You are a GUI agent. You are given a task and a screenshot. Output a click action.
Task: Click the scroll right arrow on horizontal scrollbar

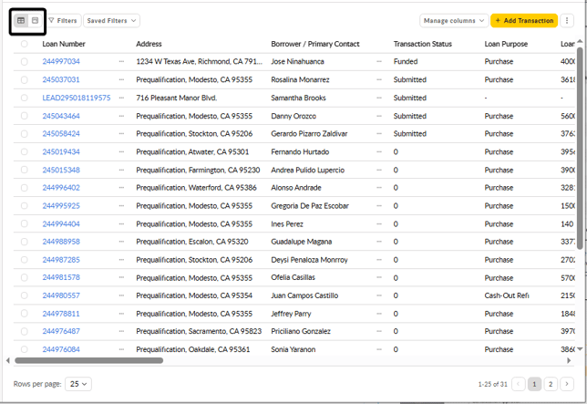pos(569,360)
